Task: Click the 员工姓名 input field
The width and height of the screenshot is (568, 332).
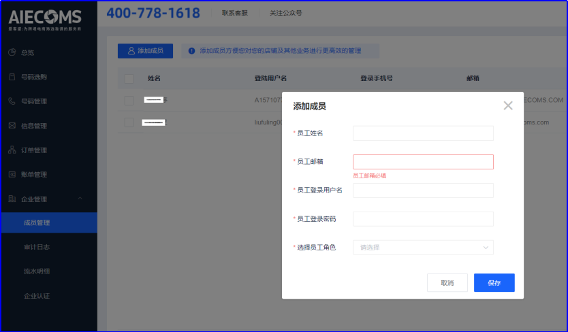Action: coord(423,133)
